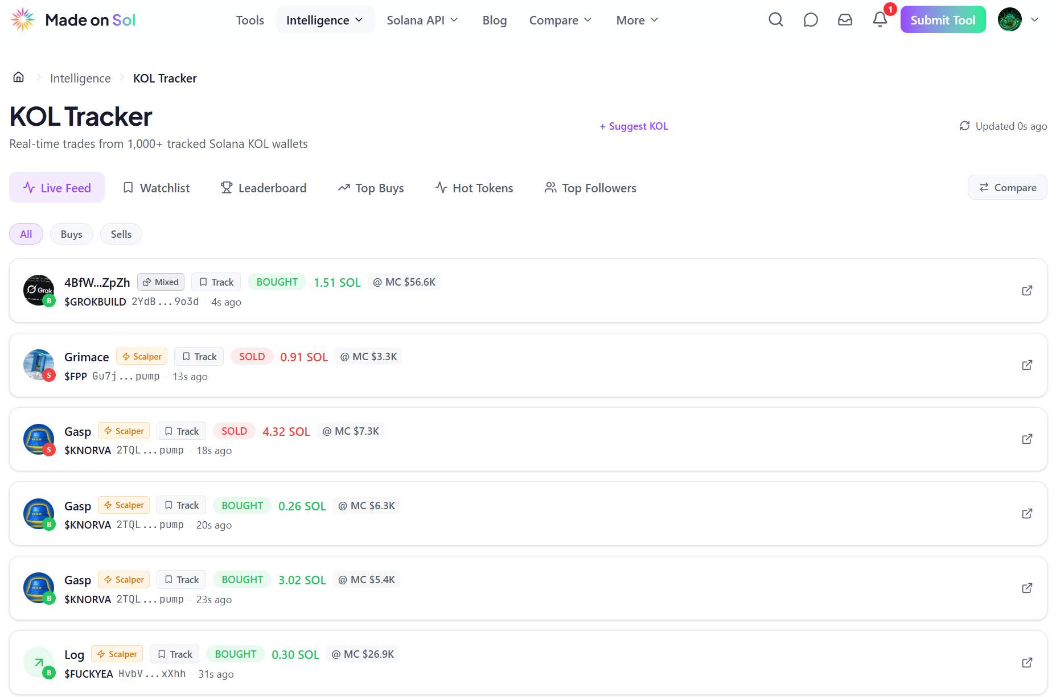Open external link for 4BfW...ZpZh trade
The image size is (1056, 697).
(1027, 291)
